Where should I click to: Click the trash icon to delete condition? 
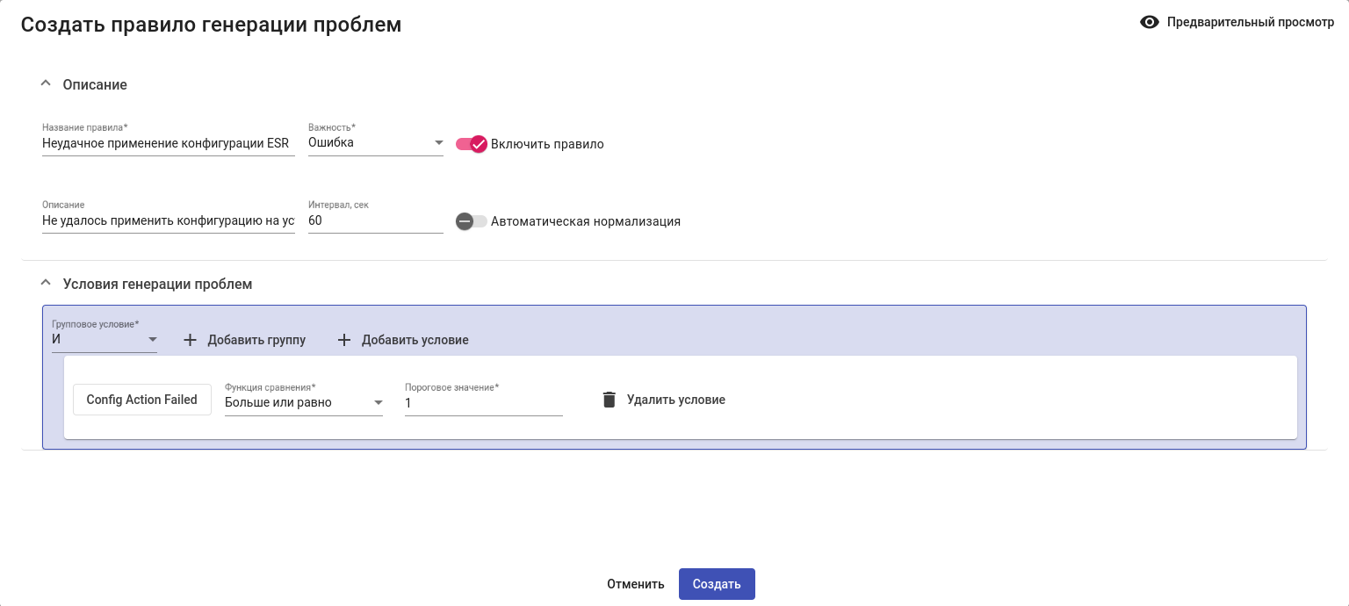pos(609,400)
